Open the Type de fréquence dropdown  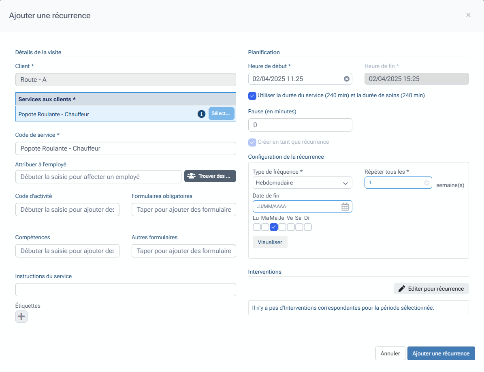click(302, 183)
